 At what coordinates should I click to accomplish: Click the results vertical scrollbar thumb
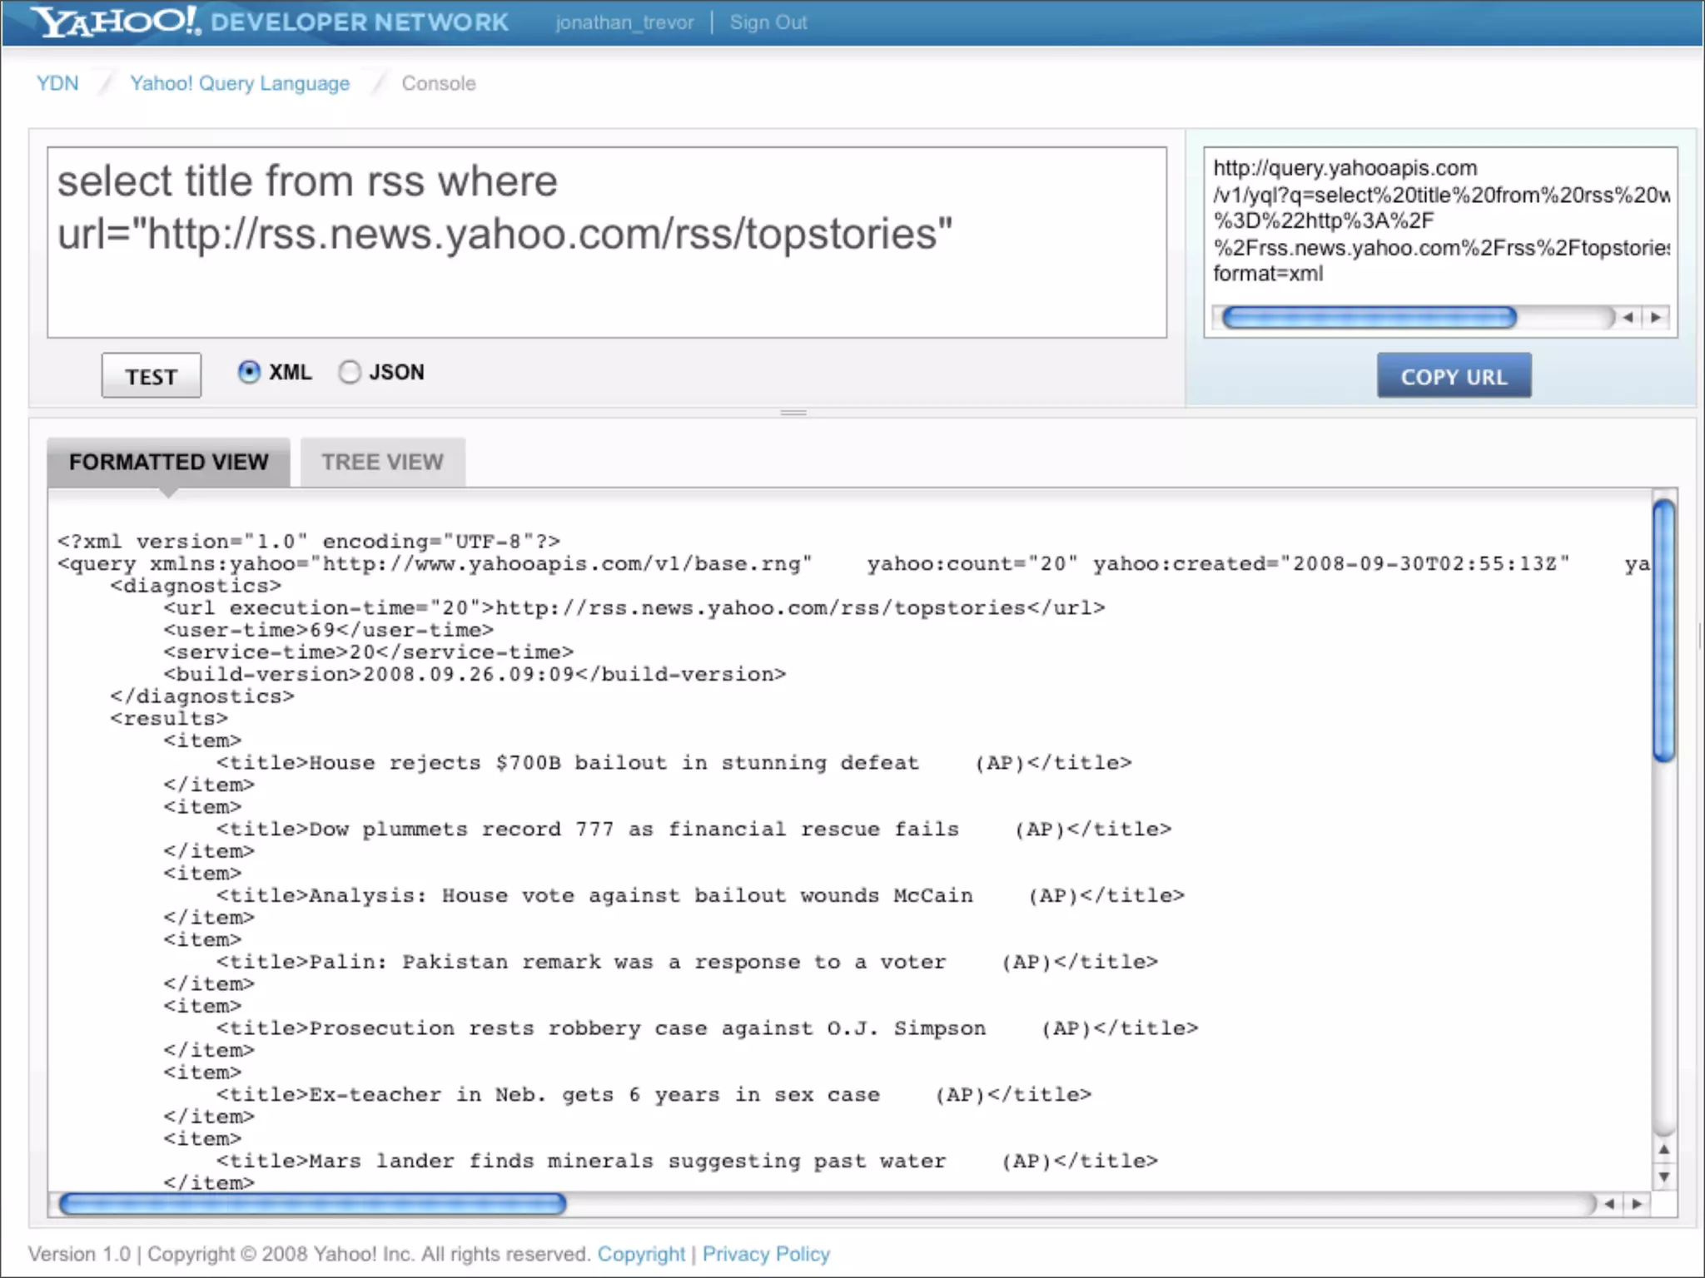pyautogui.click(x=1664, y=631)
